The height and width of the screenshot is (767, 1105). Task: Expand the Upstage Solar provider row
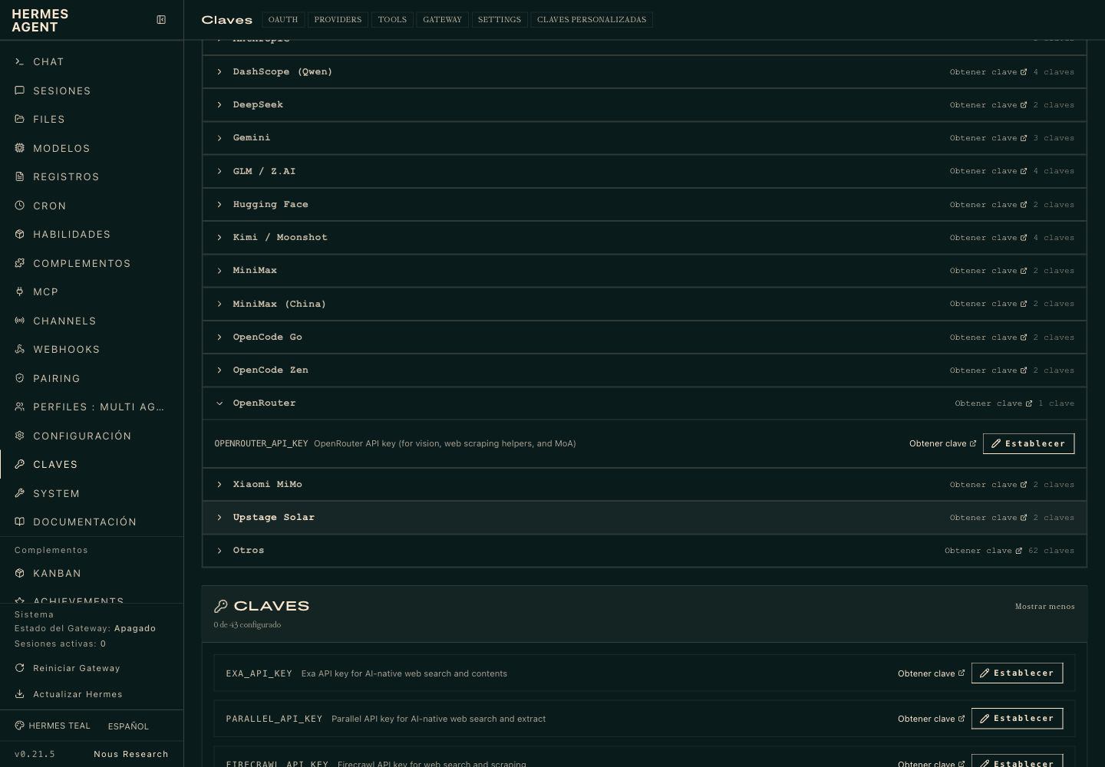tap(644, 517)
